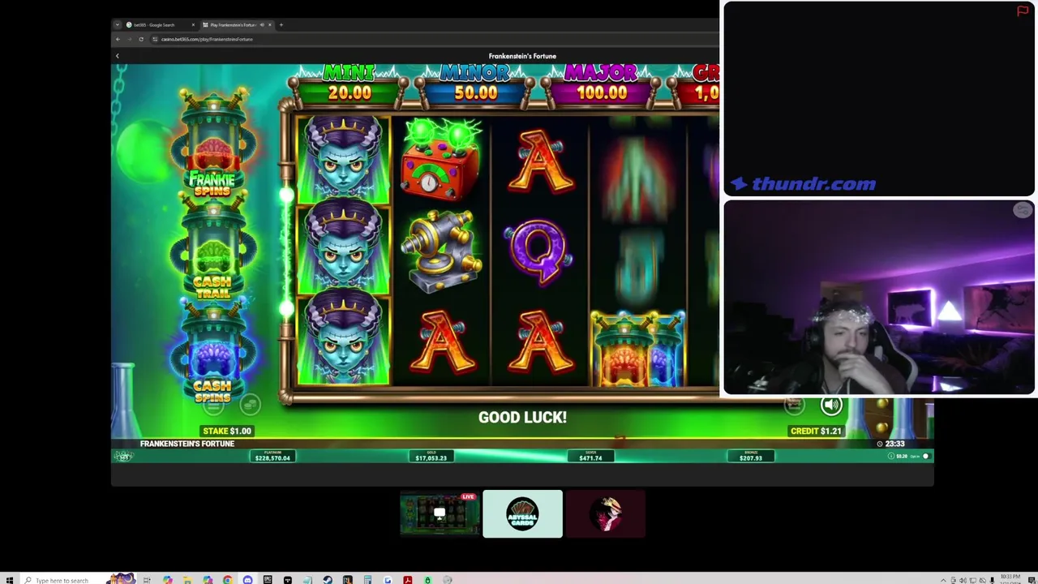Open Adobe Acrobat from the taskbar
Image resolution: width=1038 pixels, height=584 pixels.
(x=407, y=580)
